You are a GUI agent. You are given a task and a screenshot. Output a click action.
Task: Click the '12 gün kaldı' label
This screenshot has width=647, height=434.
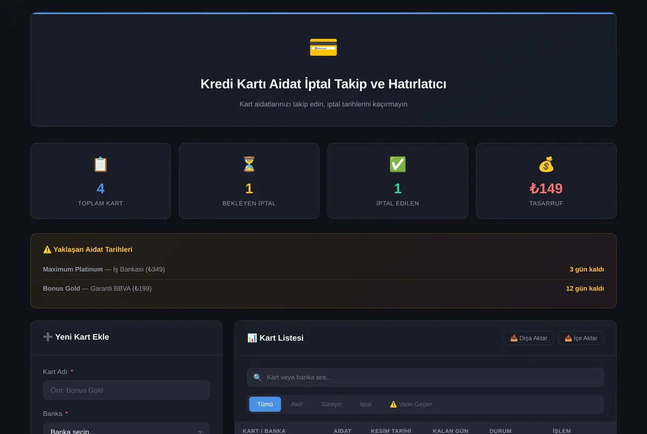pos(585,289)
